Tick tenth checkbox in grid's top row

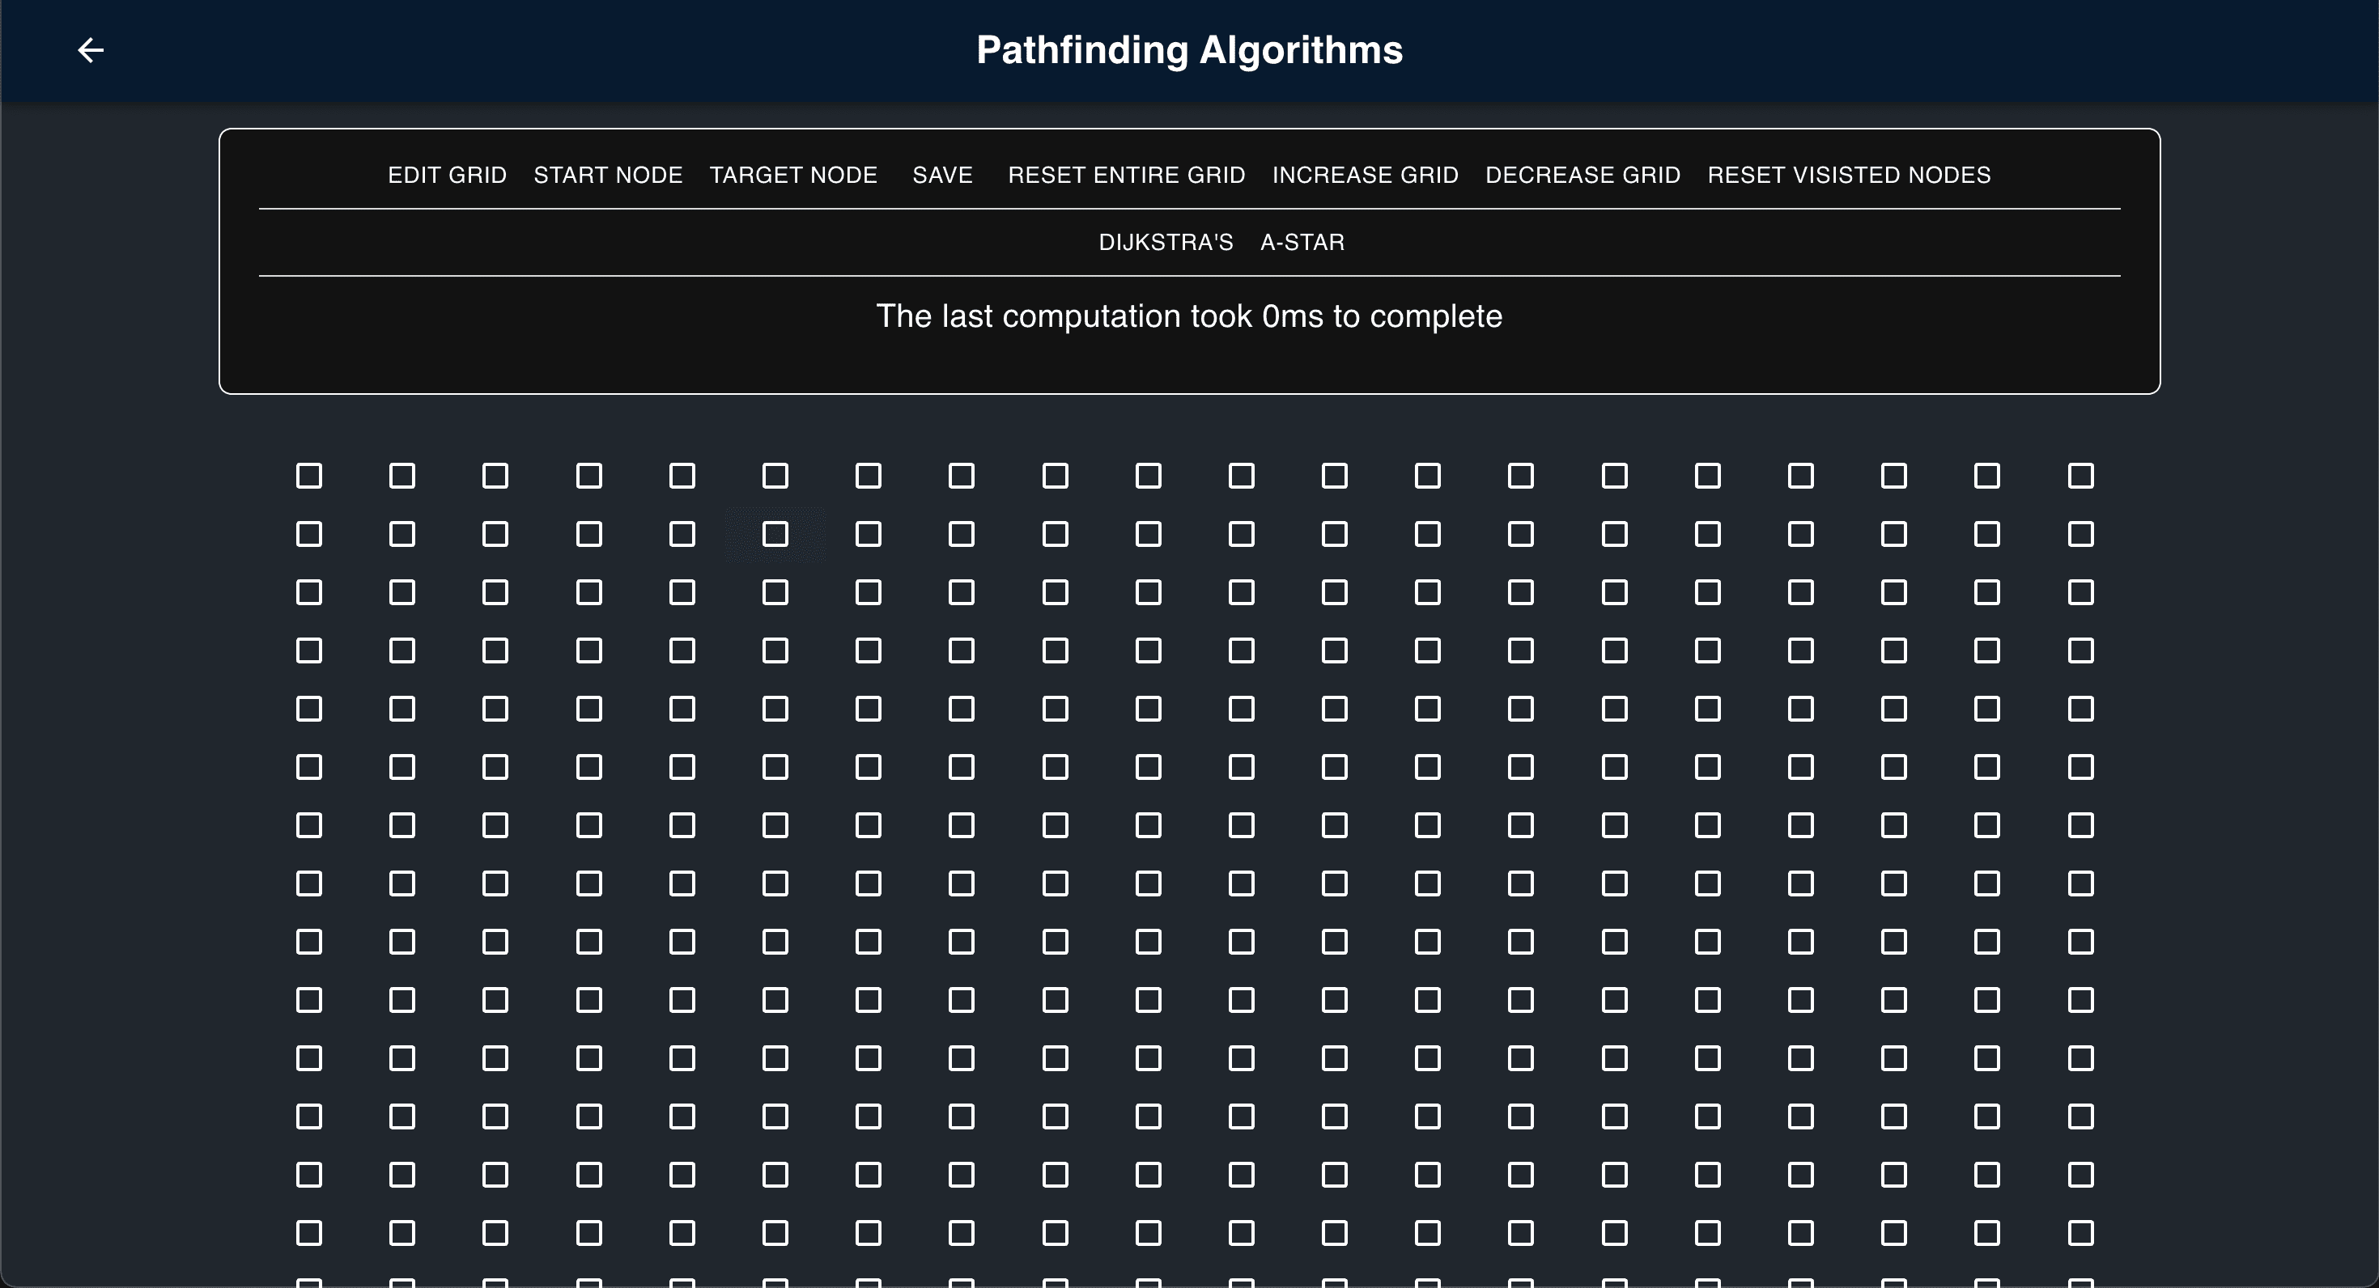pos(1149,476)
